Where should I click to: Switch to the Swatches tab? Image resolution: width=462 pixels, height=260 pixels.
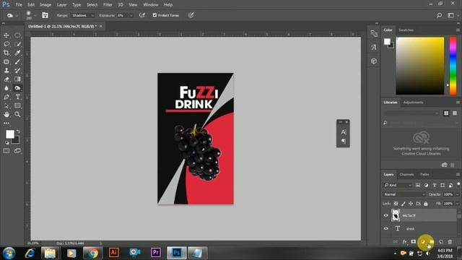click(x=406, y=30)
